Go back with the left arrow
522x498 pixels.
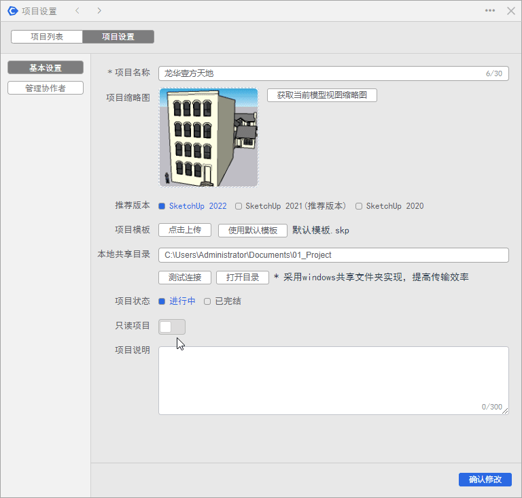77,11
